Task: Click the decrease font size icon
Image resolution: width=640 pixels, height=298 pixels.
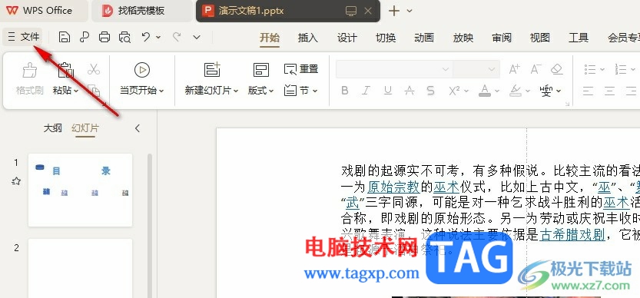Action: (x=536, y=69)
